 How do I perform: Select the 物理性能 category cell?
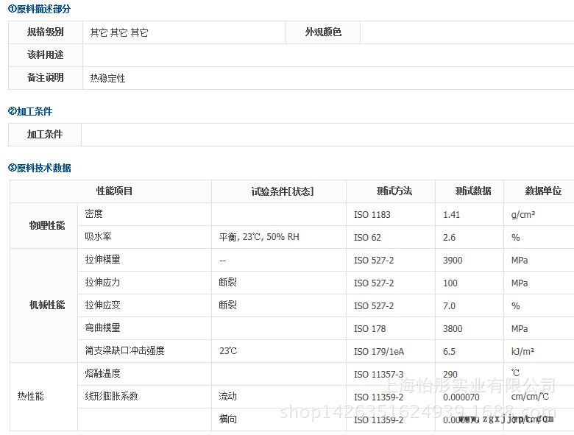(46, 225)
